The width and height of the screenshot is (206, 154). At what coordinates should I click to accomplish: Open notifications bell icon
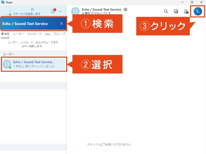tap(53, 11)
